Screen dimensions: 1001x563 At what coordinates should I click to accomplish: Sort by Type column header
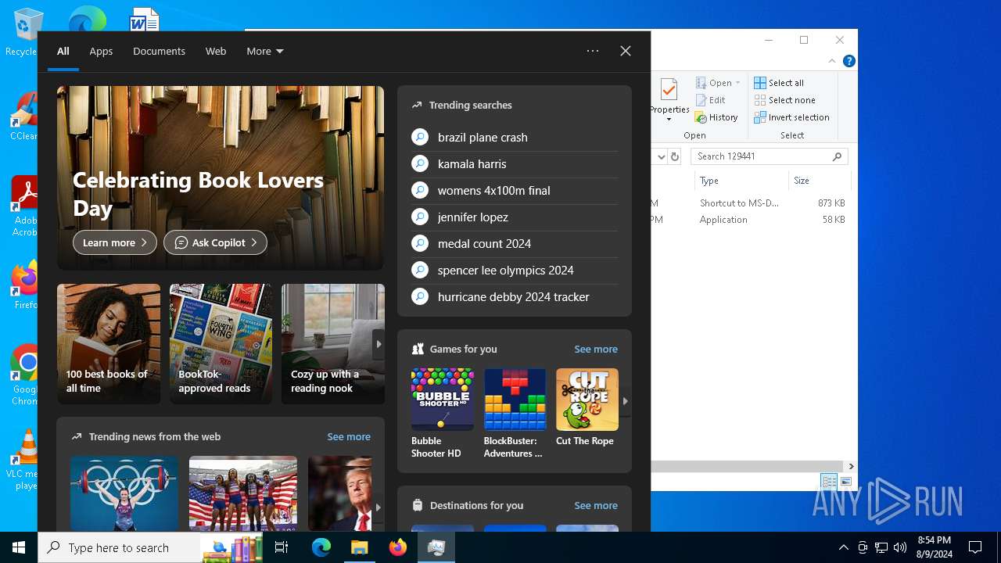coord(741,180)
